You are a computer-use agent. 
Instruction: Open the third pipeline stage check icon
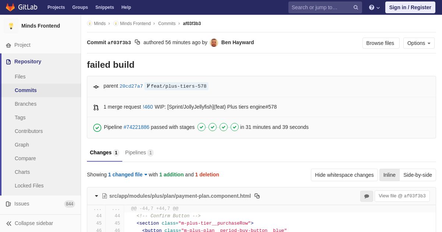[x=224, y=127]
